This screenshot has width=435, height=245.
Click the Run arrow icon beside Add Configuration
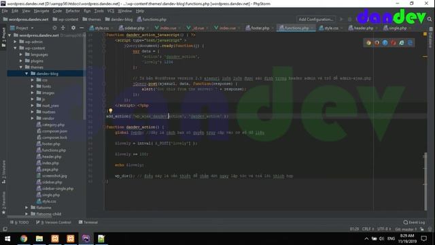pyautogui.click(x=341, y=19)
